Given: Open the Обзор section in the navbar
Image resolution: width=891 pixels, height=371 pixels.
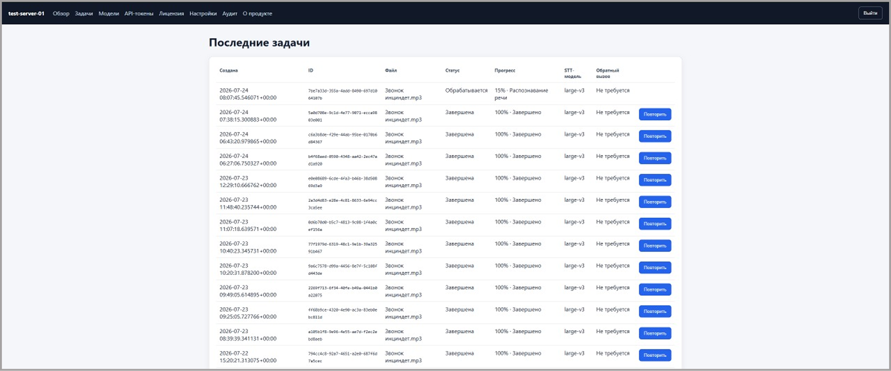Looking at the screenshot, I should click(61, 13).
